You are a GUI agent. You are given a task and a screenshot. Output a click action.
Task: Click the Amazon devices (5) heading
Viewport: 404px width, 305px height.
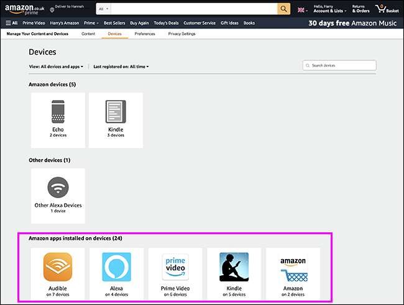(52, 84)
